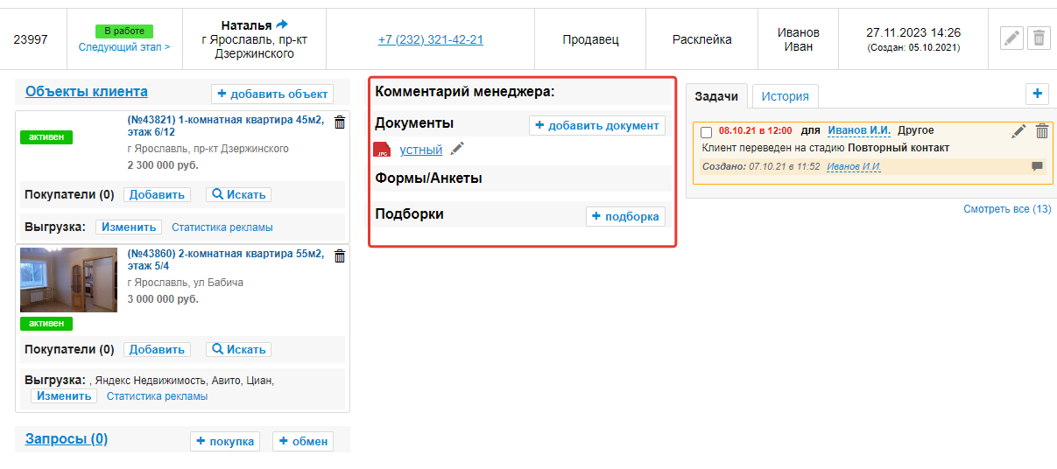Open Изменить for the first object's Выгрузка
The width and height of the screenshot is (1057, 469).
[x=129, y=227]
